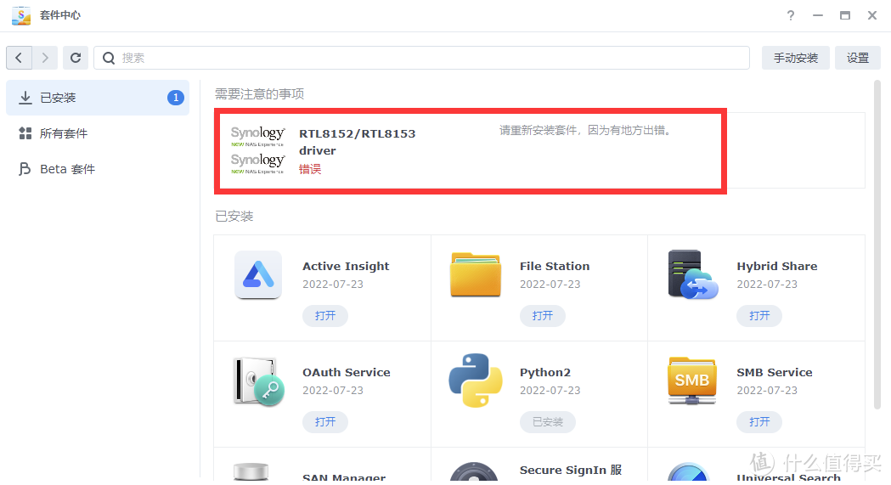Viewport: 891px width, 485px height.
Task: Open the help question mark icon
Action: [x=791, y=15]
